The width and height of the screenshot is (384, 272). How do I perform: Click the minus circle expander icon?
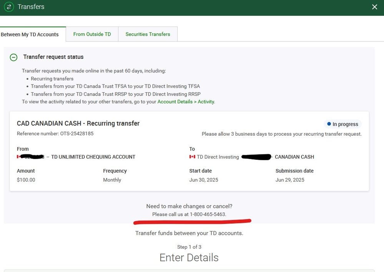pos(13,56)
